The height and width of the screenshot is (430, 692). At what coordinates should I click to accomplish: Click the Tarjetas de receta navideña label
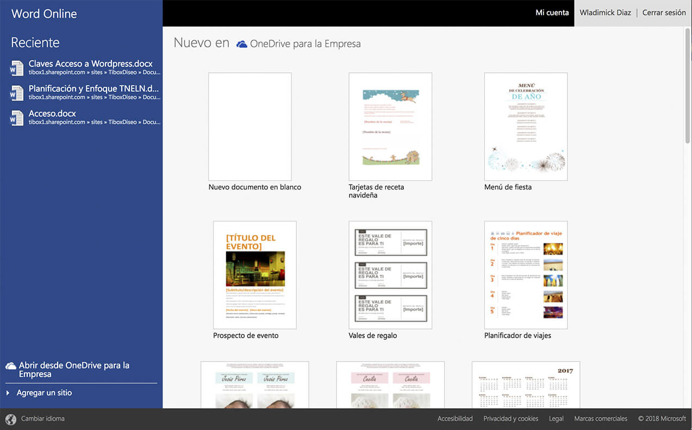[x=376, y=191]
